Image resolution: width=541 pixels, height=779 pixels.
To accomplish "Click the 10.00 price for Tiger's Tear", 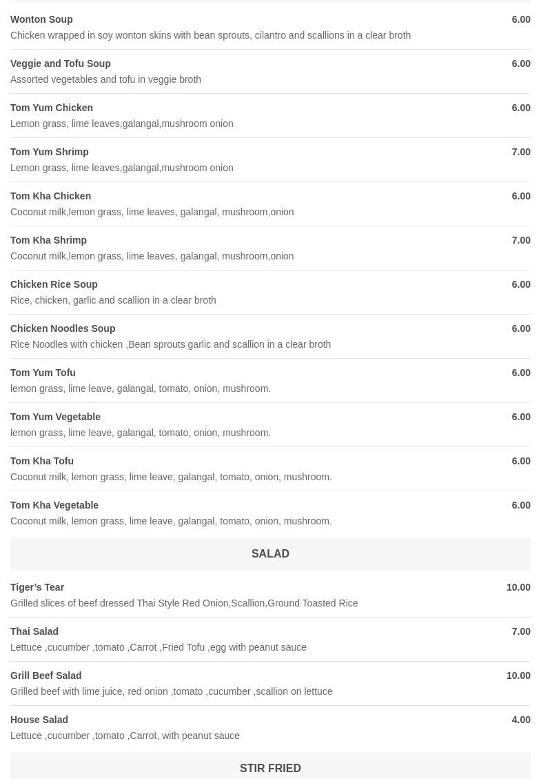I will 518,587.
